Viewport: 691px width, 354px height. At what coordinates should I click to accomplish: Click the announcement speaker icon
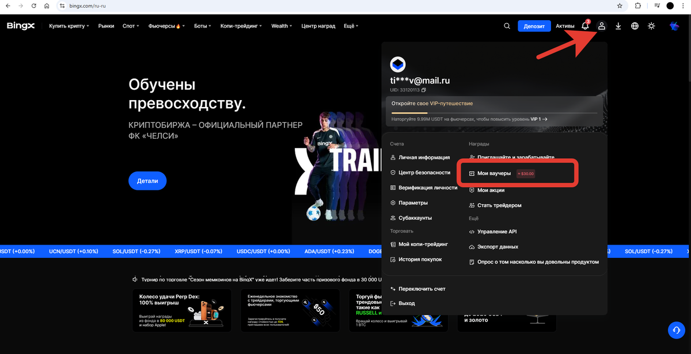pos(135,279)
